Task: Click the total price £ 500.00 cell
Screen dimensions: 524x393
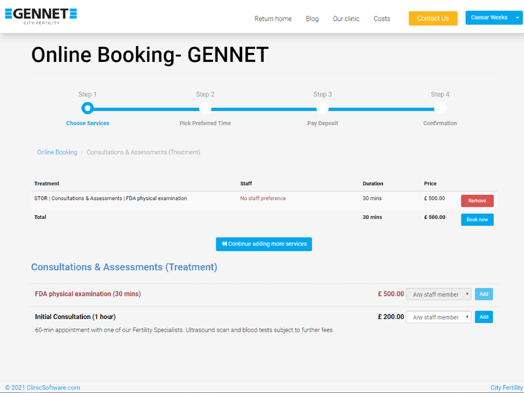Action: [x=435, y=217]
